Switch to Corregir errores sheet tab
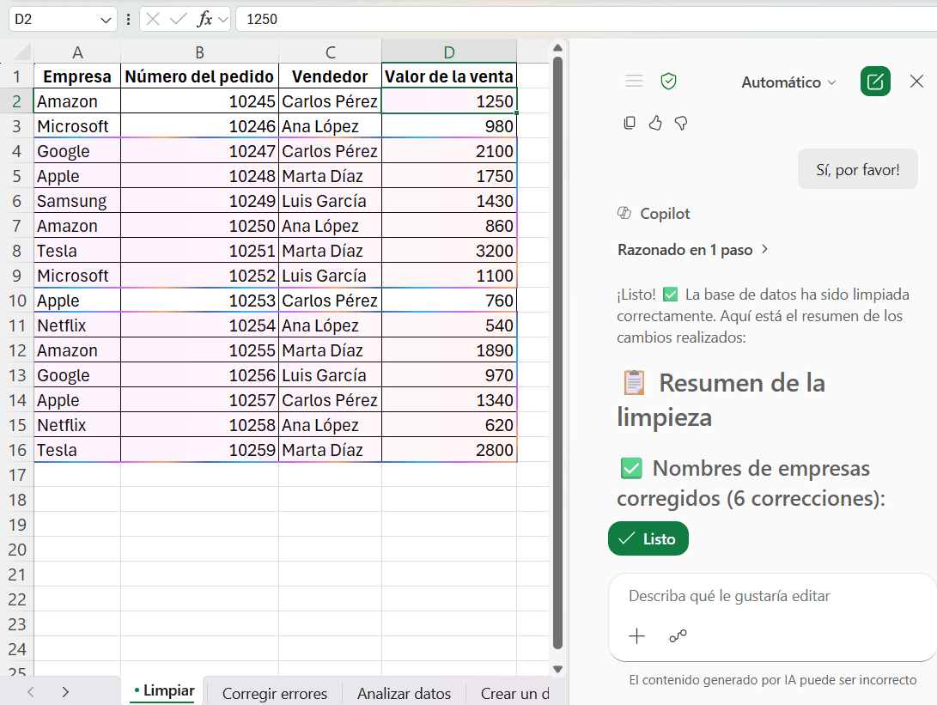 tap(275, 694)
